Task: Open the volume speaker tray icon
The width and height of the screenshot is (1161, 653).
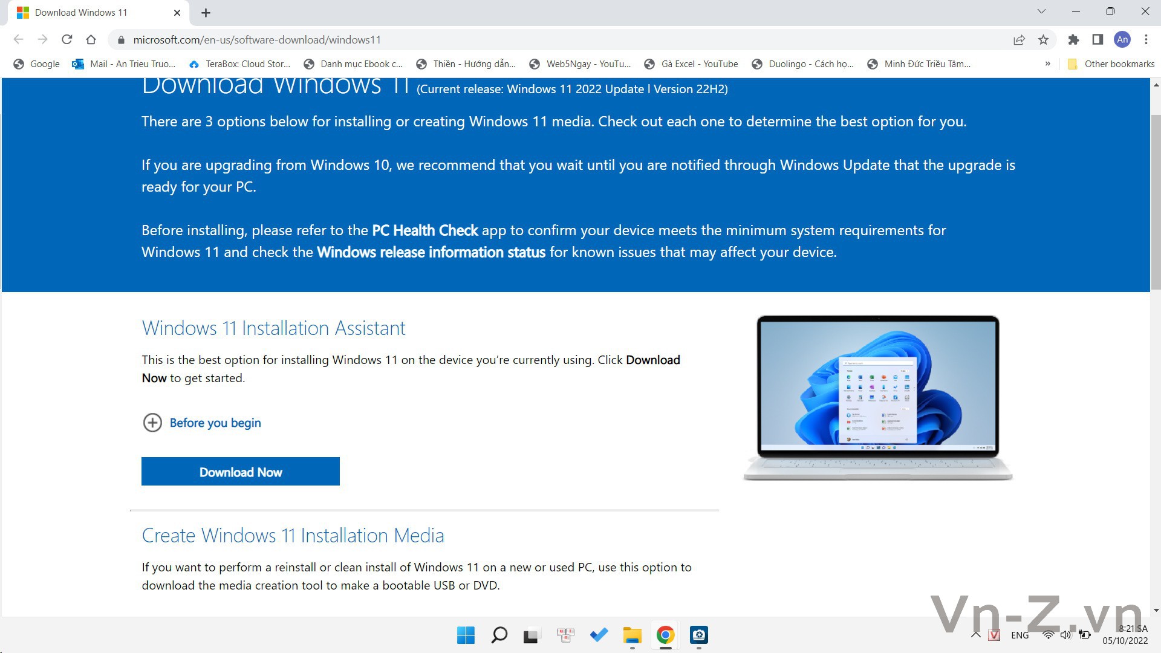Action: tap(1066, 635)
